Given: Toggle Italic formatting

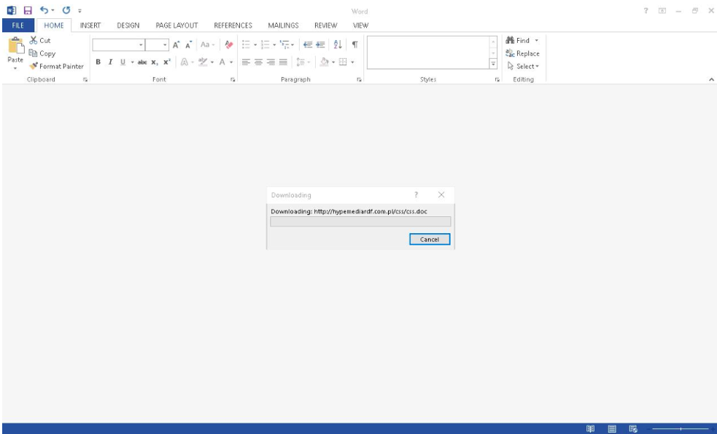Looking at the screenshot, I should coord(109,63).
